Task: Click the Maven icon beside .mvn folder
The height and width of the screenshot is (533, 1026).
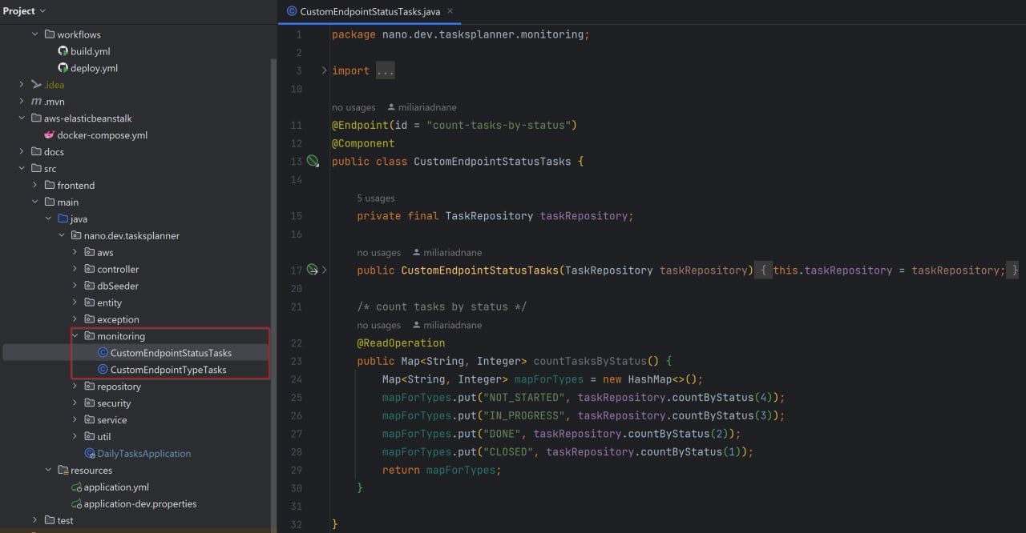Action: 36,102
